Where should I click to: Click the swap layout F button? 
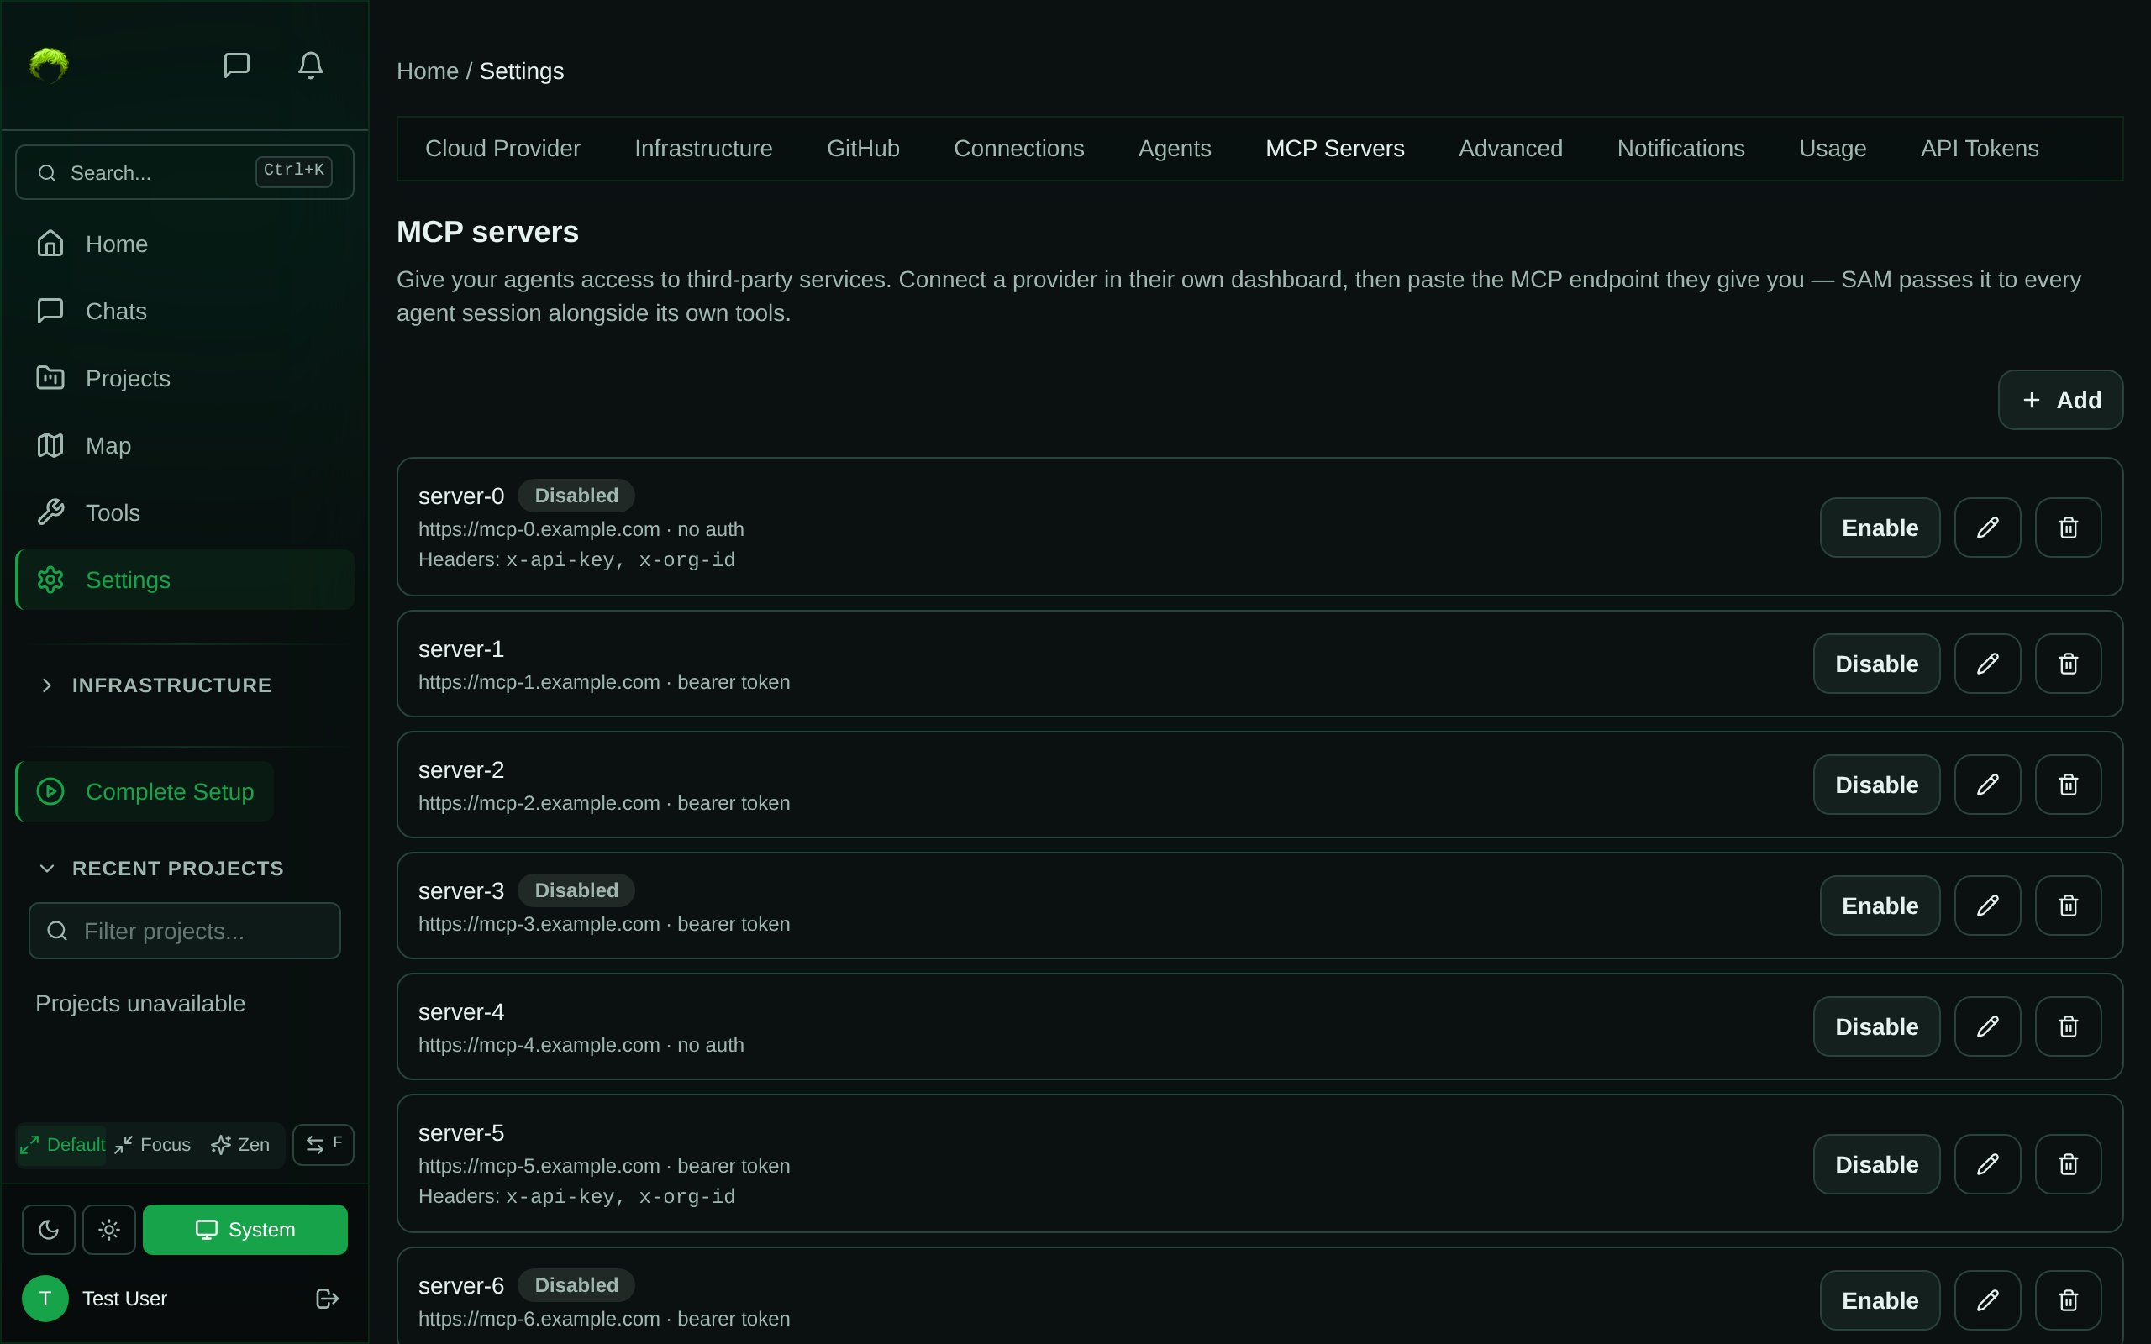[323, 1144]
